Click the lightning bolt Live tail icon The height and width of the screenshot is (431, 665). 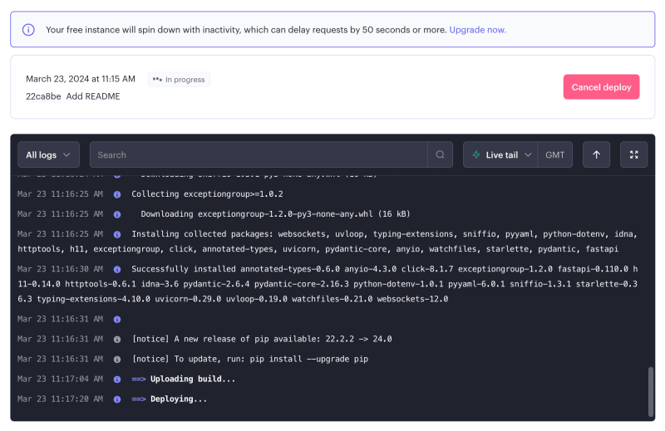(476, 154)
